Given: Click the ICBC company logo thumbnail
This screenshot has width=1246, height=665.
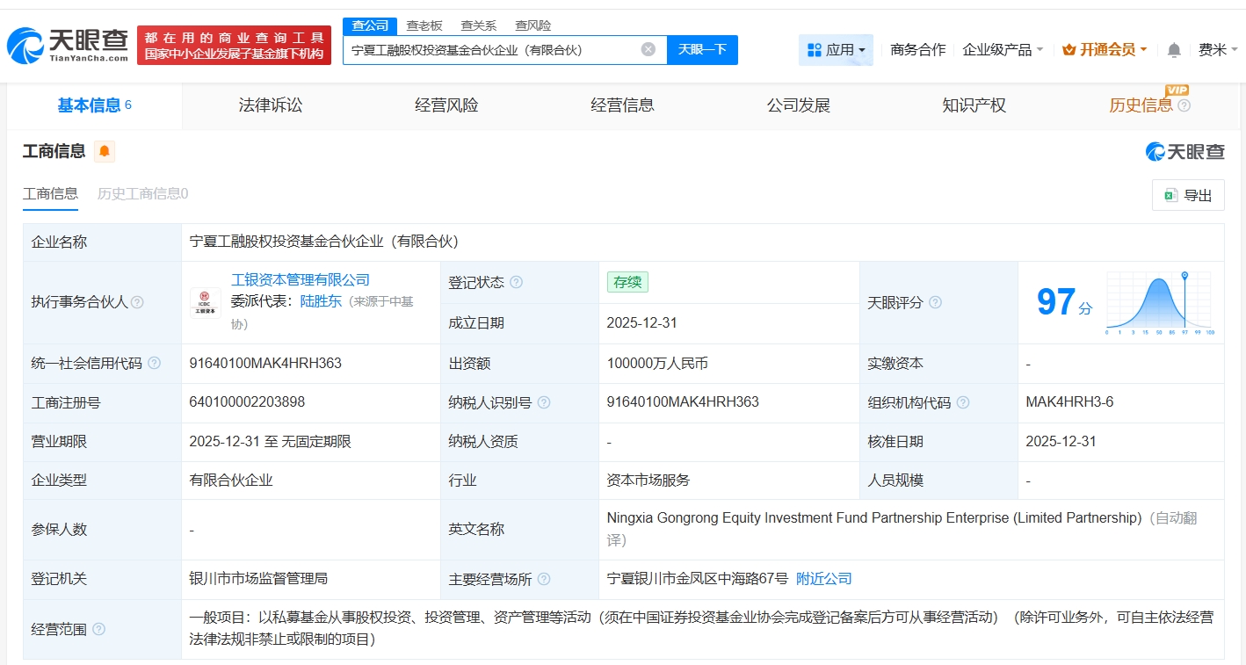Looking at the screenshot, I should point(206,302).
